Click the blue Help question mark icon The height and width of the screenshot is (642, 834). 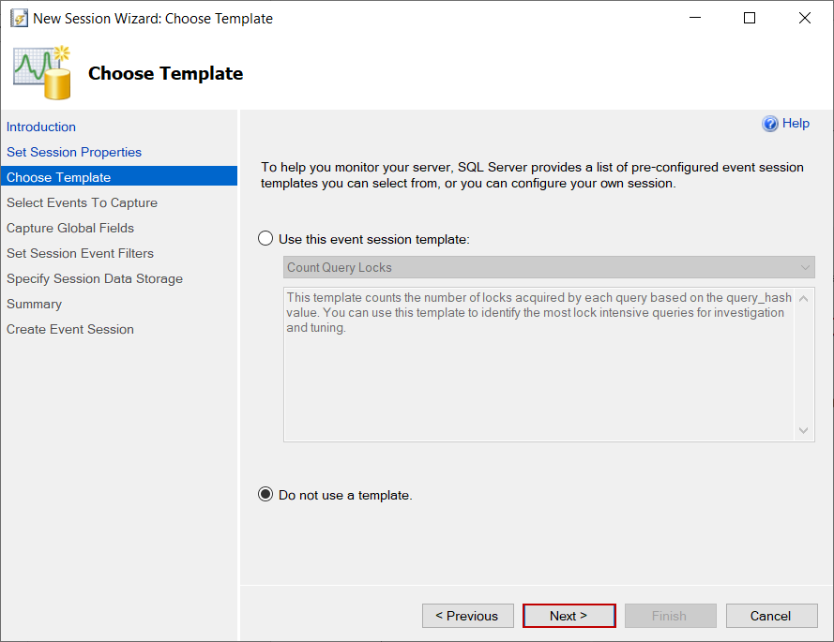(770, 124)
